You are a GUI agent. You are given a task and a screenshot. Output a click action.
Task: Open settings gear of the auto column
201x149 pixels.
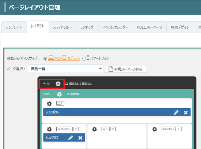pos(155,129)
